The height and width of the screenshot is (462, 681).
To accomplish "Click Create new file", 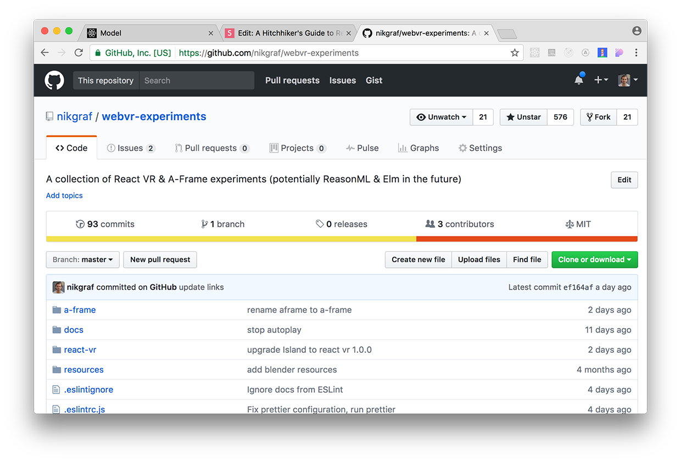I will point(418,260).
